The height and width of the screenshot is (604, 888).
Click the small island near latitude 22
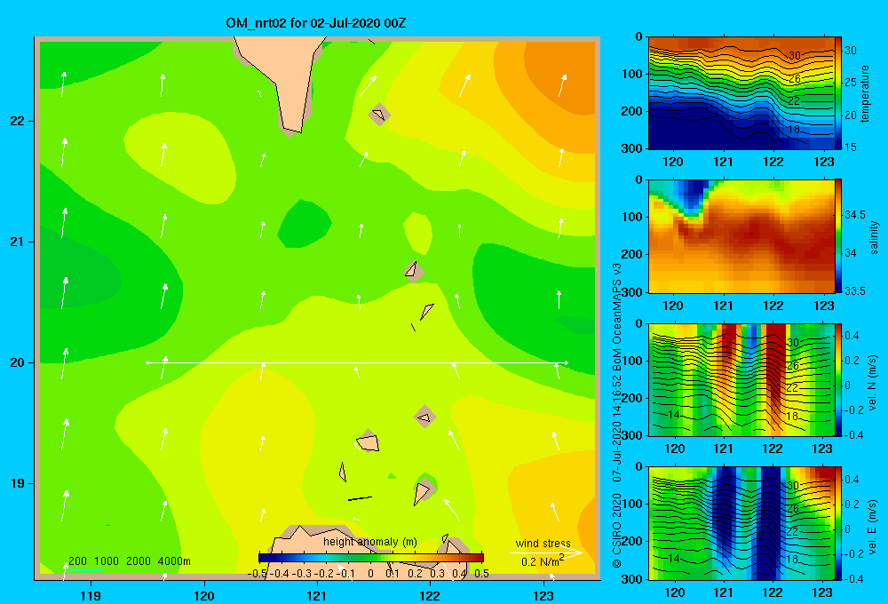pyautogui.click(x=379, y=115)
